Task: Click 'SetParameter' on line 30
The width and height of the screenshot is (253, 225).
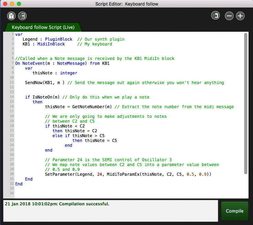Action: click(x=60, y=174)
